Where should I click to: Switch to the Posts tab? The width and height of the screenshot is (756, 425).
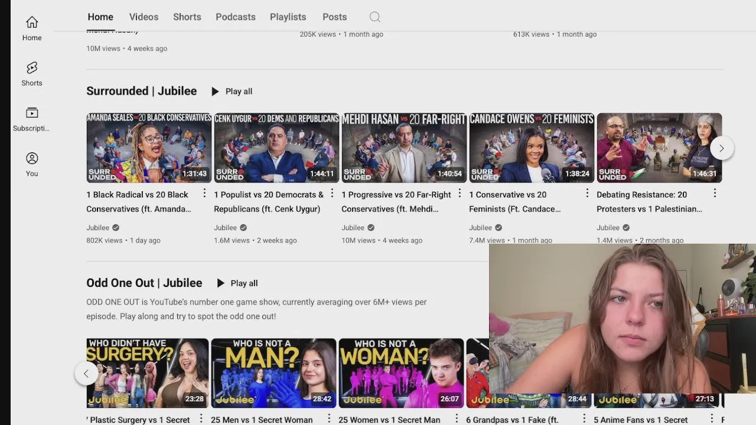coord(335,17)
